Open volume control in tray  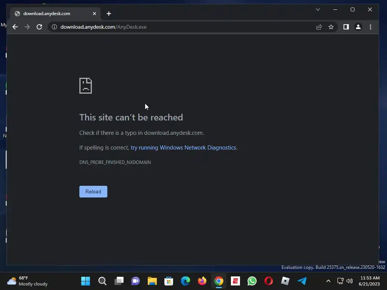point(350,281)
